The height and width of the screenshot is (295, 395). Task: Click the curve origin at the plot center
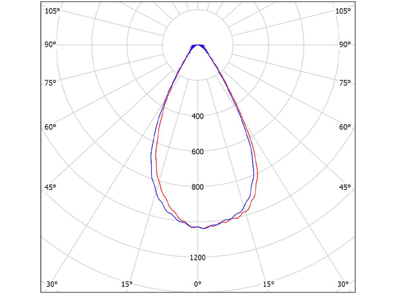tap(197, 45)
